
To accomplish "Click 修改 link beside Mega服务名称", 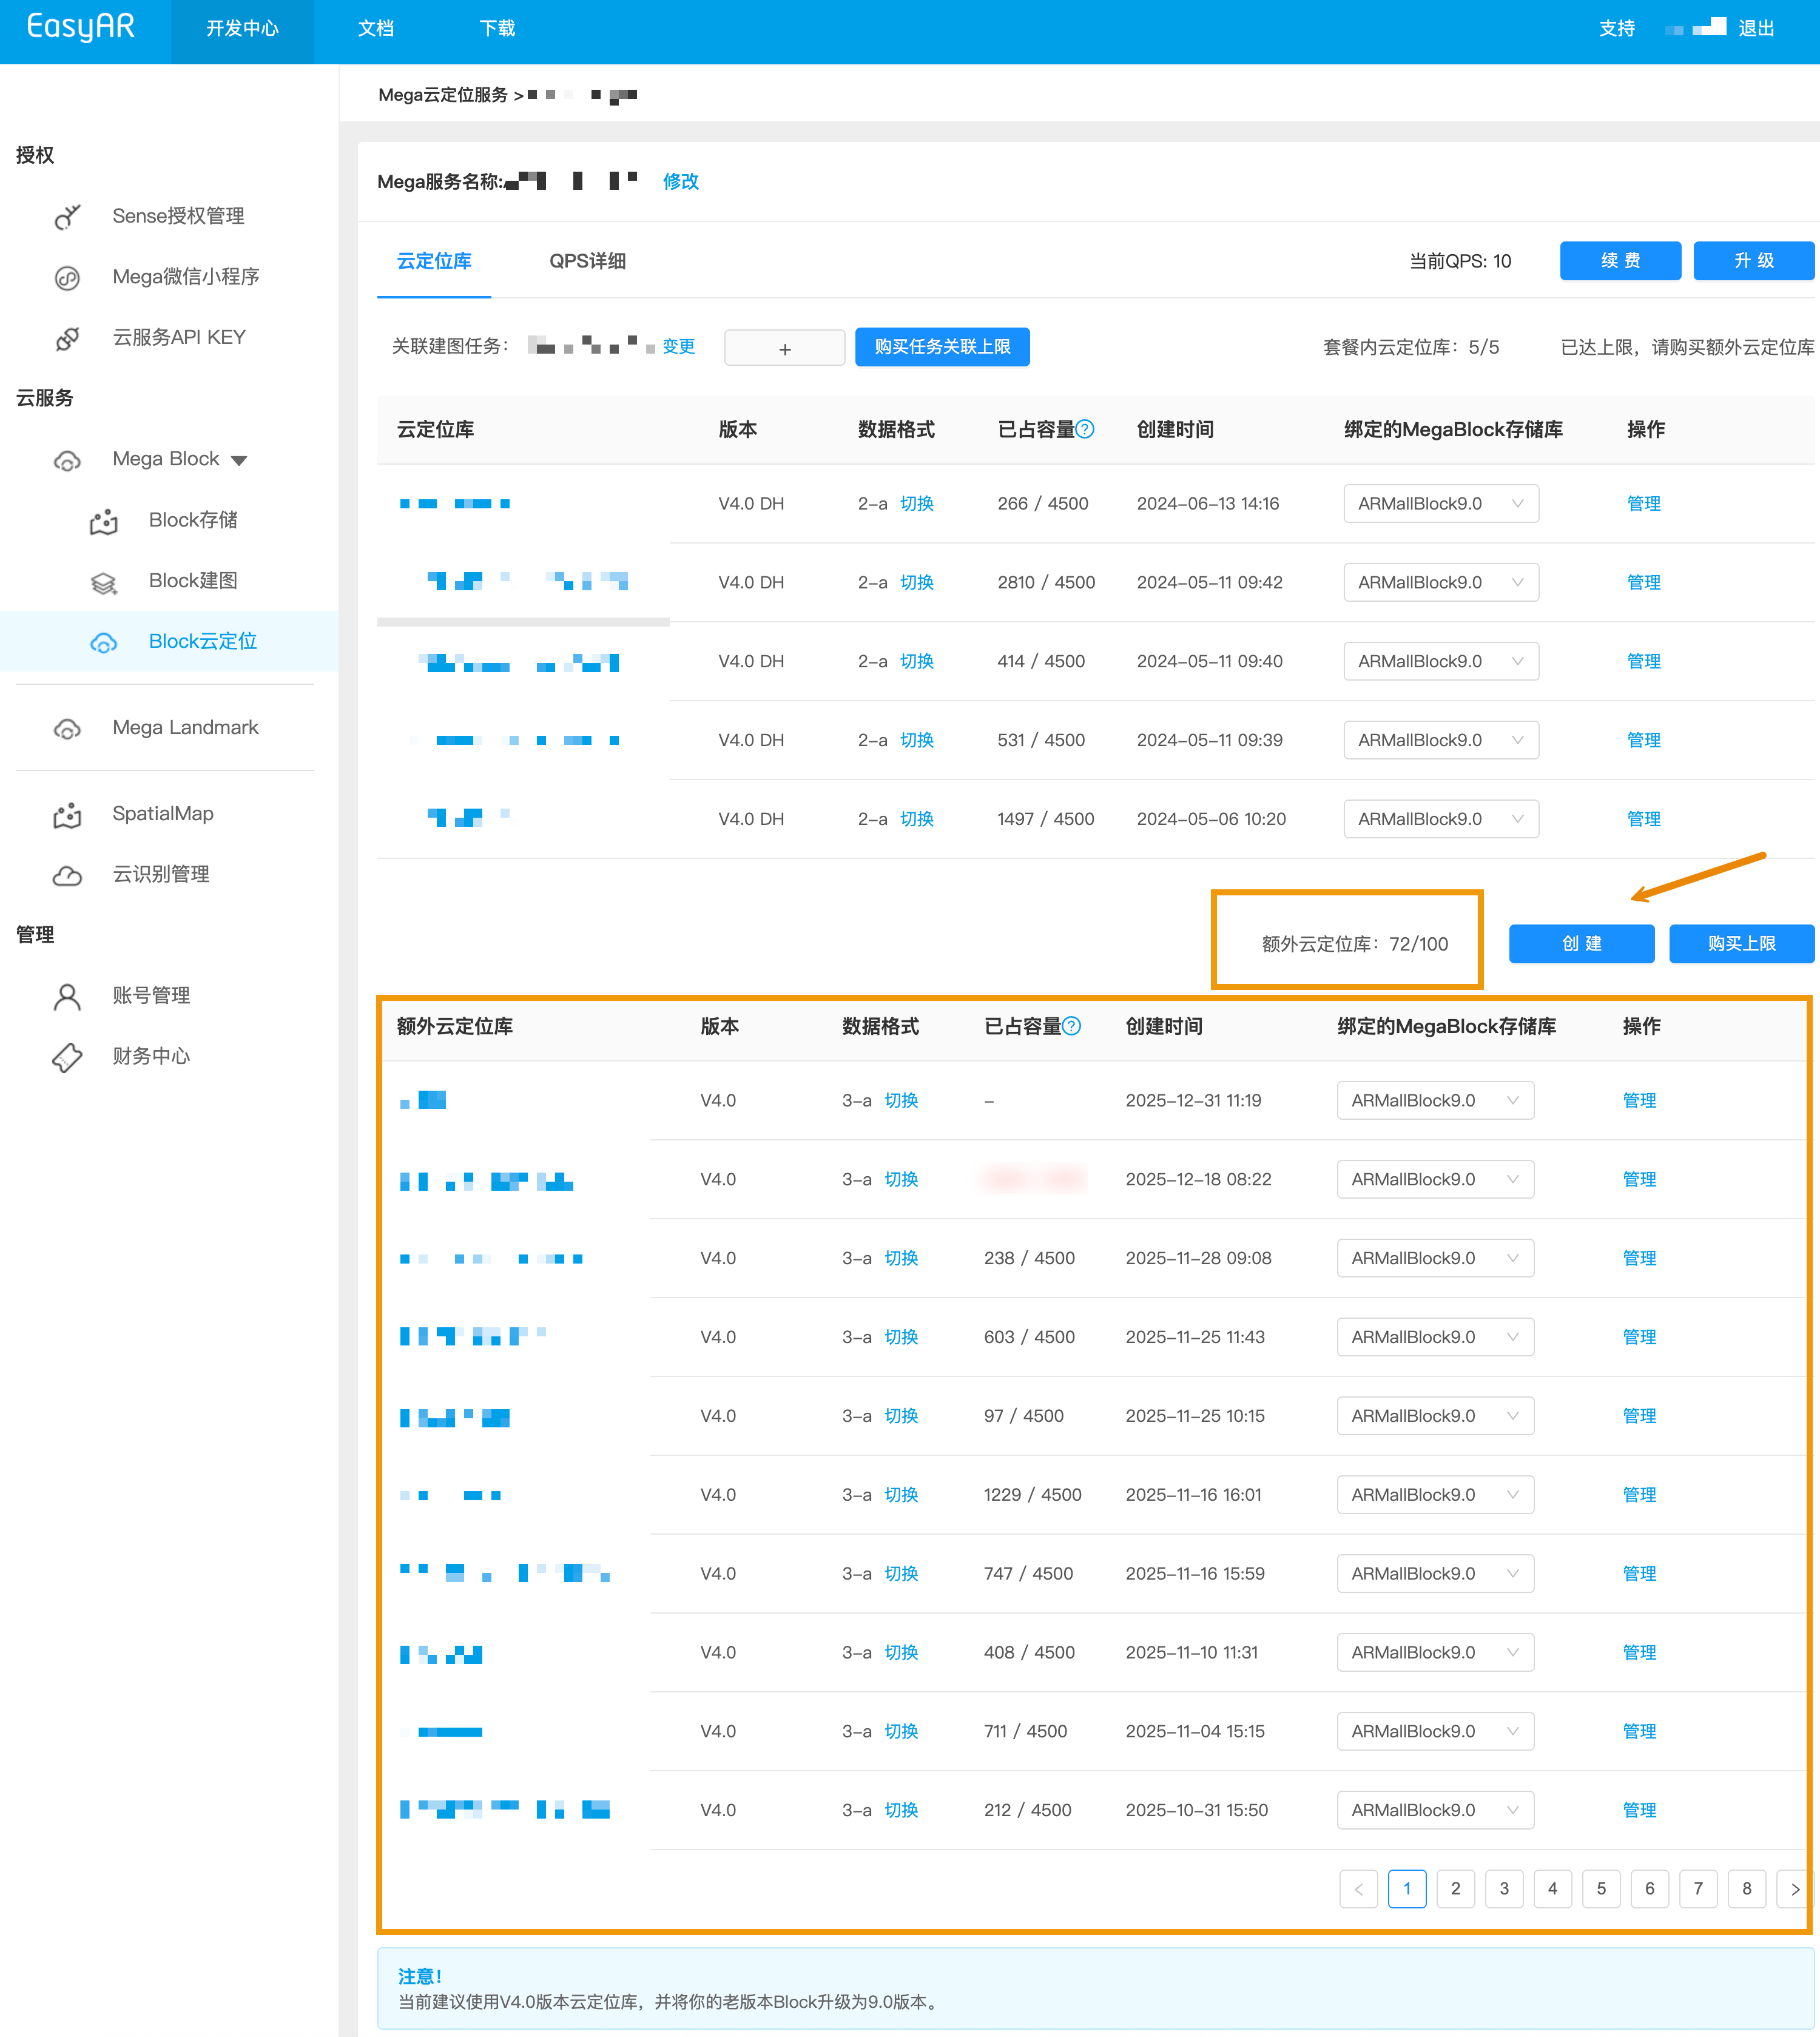I will coord(680,181).
